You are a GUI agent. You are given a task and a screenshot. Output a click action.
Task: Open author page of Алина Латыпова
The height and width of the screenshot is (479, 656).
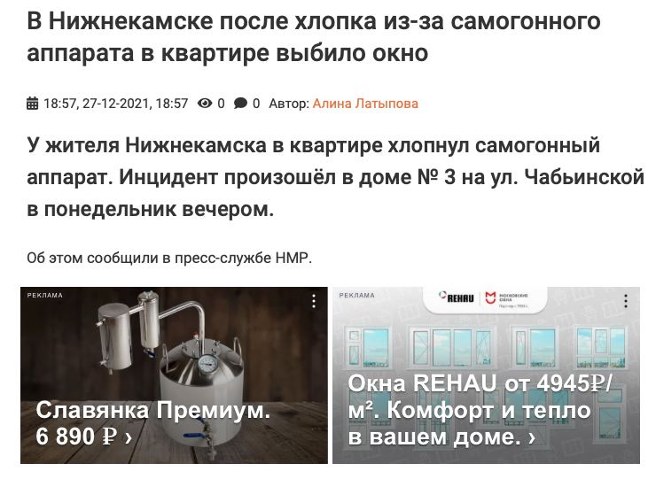tap(365, 104)
